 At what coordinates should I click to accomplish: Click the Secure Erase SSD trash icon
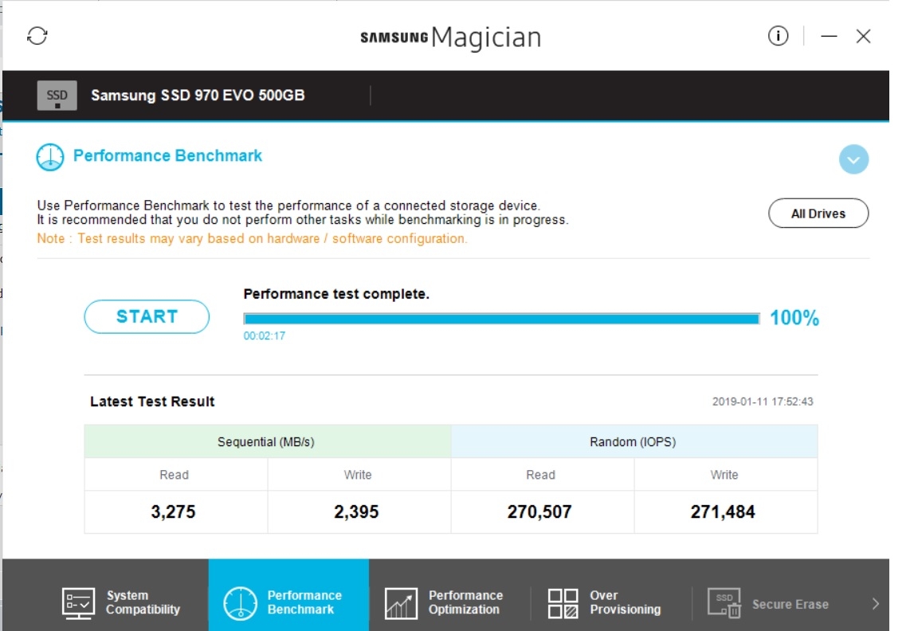[x=724, y=603]
